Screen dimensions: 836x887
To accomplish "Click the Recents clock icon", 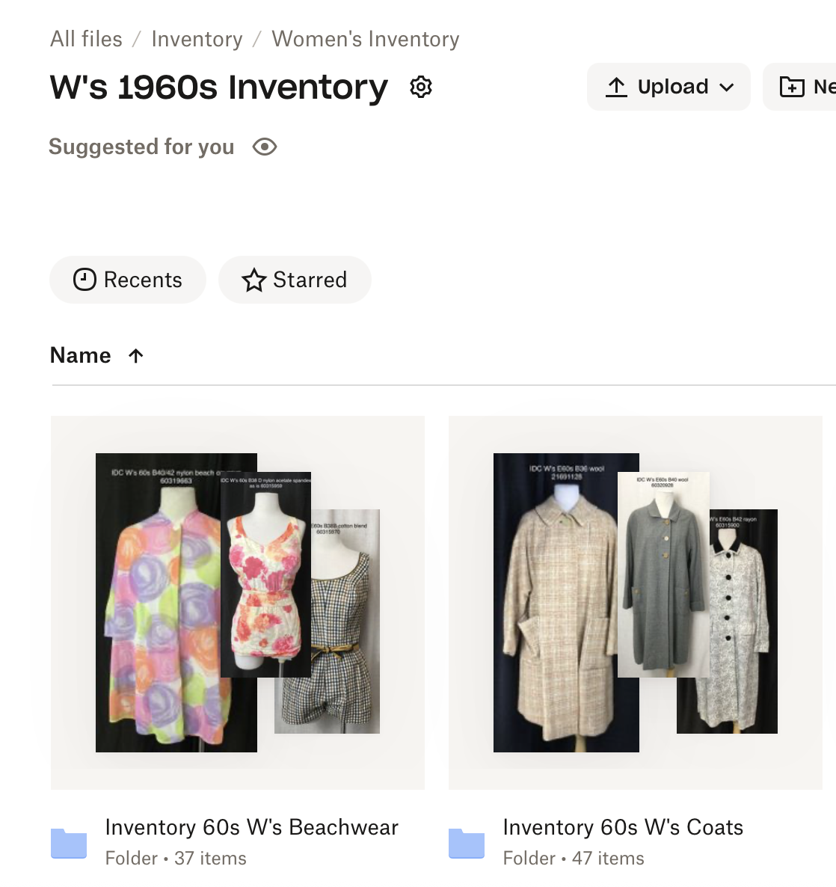I will click(x=84, y=280).
